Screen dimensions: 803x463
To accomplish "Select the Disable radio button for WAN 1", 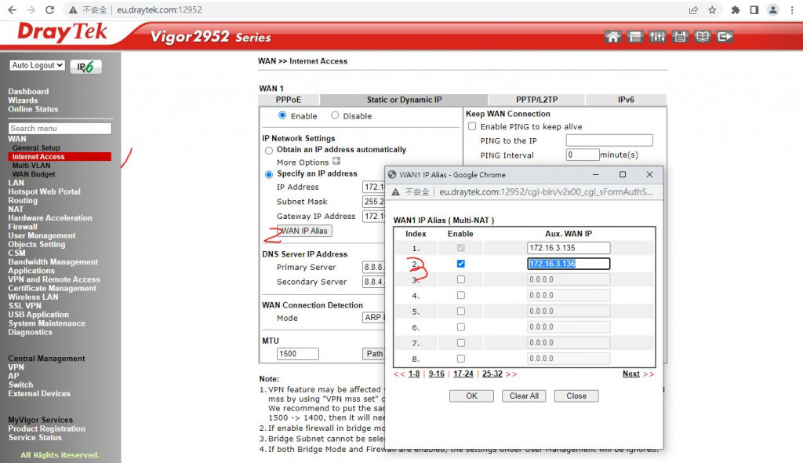I will pyautogui.click(x=335, y=115).
